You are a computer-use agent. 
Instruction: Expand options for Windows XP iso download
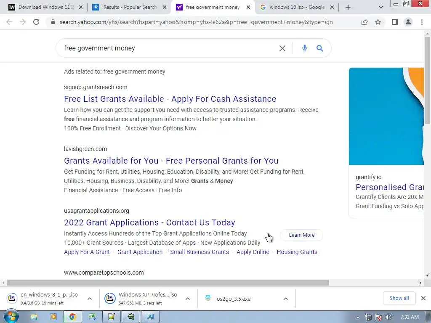(188, 299)
